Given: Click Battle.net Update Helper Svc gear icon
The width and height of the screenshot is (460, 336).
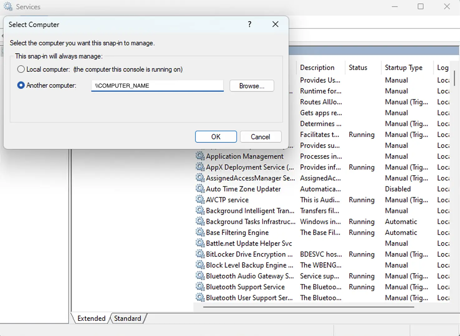Looking at the screenshot, I should [200, 243].
